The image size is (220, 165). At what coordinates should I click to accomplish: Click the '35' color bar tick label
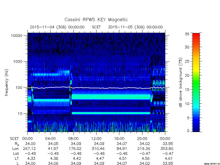pos(187,34)
